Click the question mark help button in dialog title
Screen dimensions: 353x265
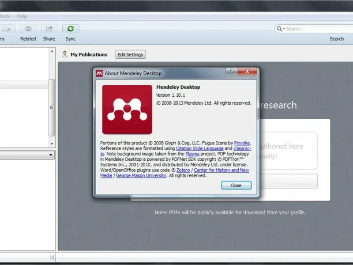(231, 72)
